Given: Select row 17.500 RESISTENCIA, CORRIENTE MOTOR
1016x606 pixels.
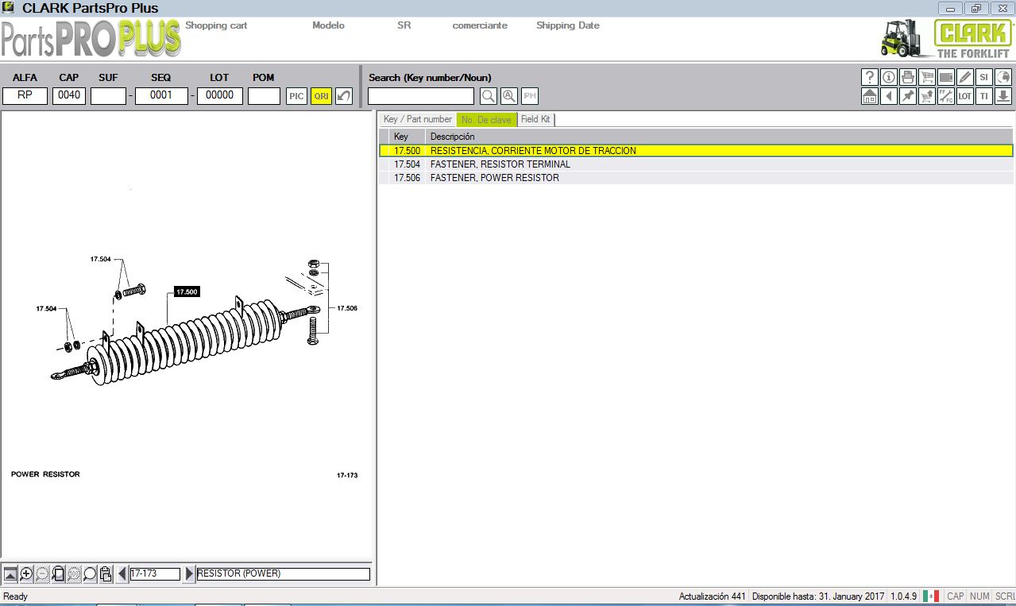Looking at the screenshot, I should [696, 150].
